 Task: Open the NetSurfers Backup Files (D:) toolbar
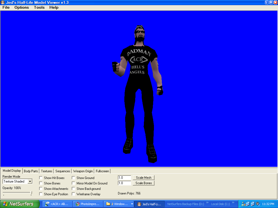pyautogui.click(x=185, y=204)
